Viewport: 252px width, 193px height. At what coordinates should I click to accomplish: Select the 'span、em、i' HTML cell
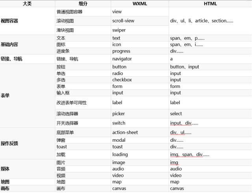(210, 45)
